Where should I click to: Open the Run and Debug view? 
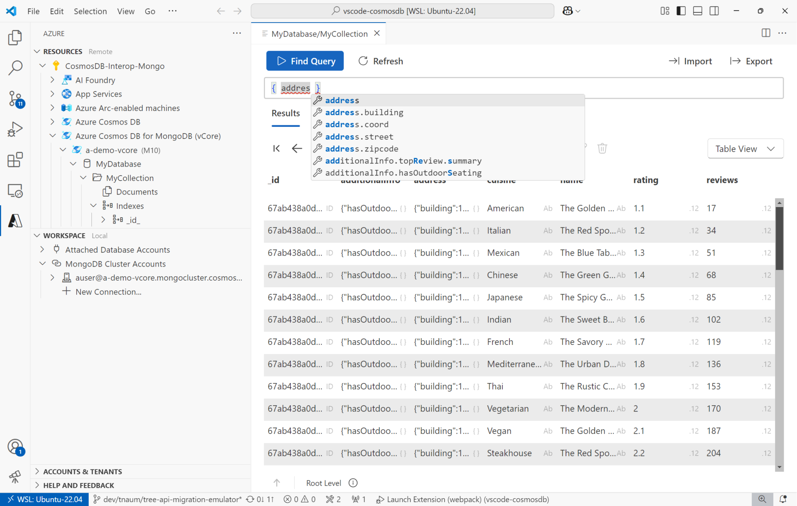15,129
